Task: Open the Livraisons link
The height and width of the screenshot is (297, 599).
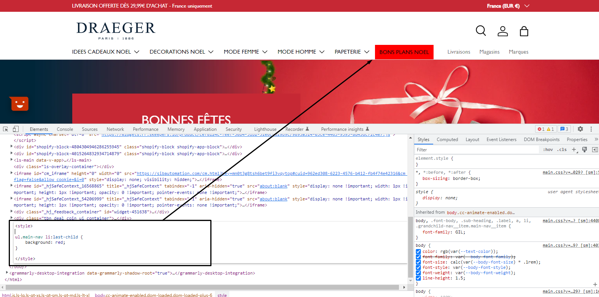Action: [x=459, y=52]
